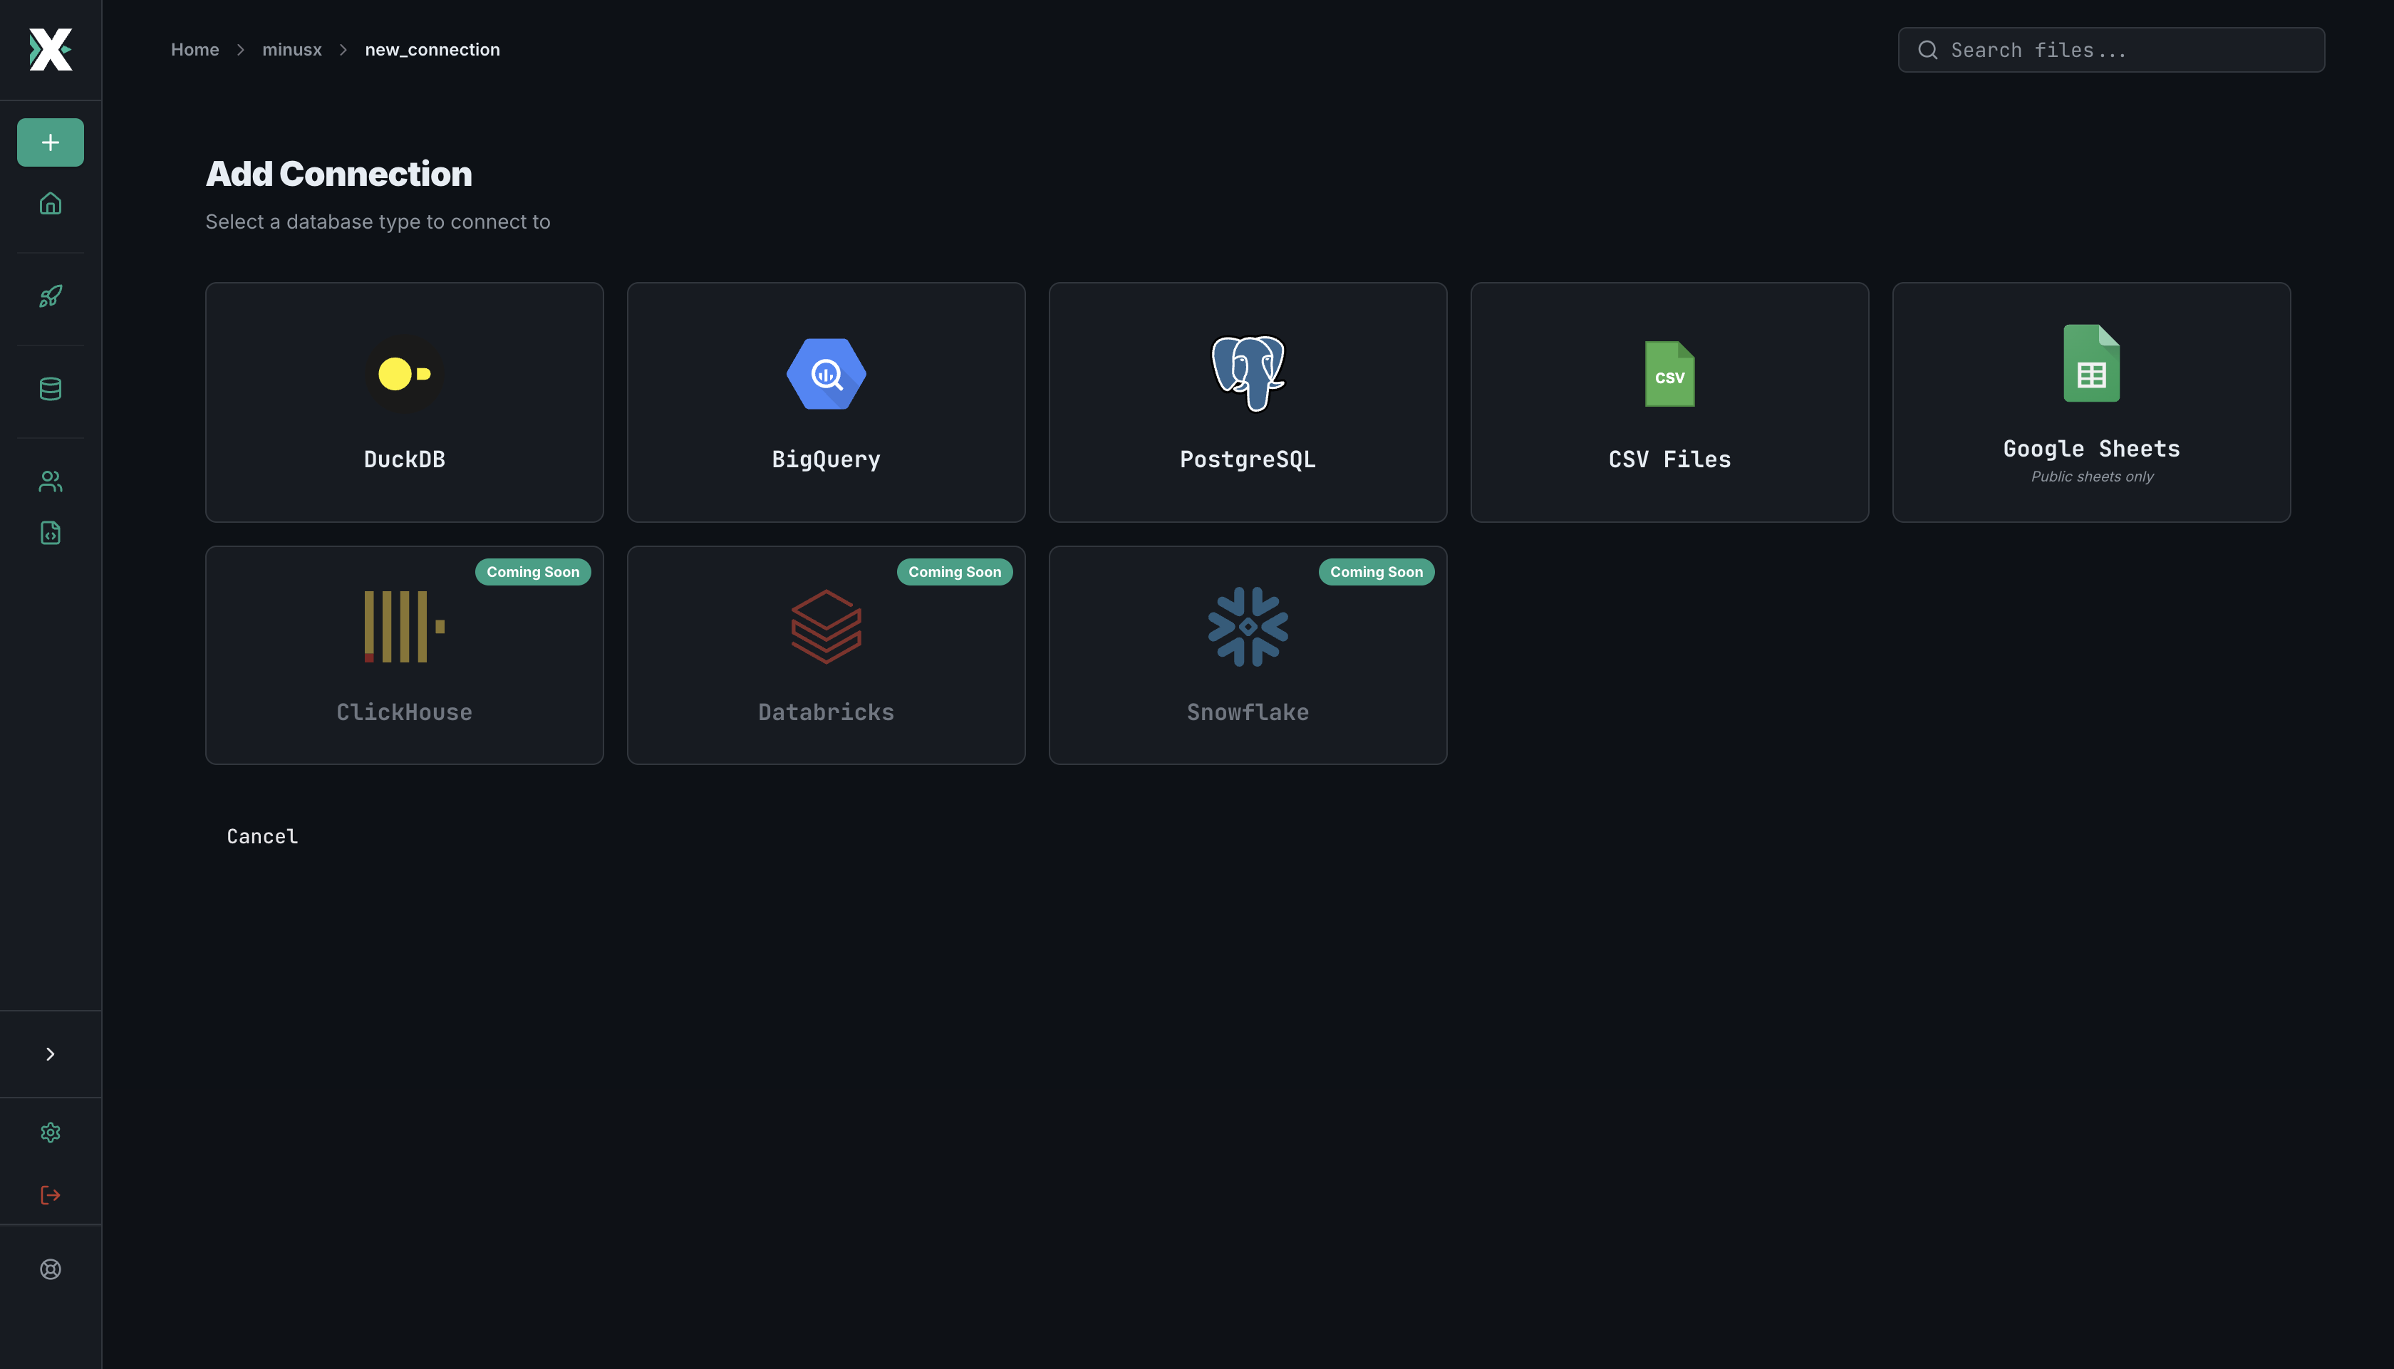Screen dimensions: 2394x1369
Task: Click Coming Soon badge on Databricks
Action: coord(955,572)
